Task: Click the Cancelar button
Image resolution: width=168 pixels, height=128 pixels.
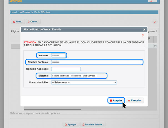Action: (x=135, y=100)
